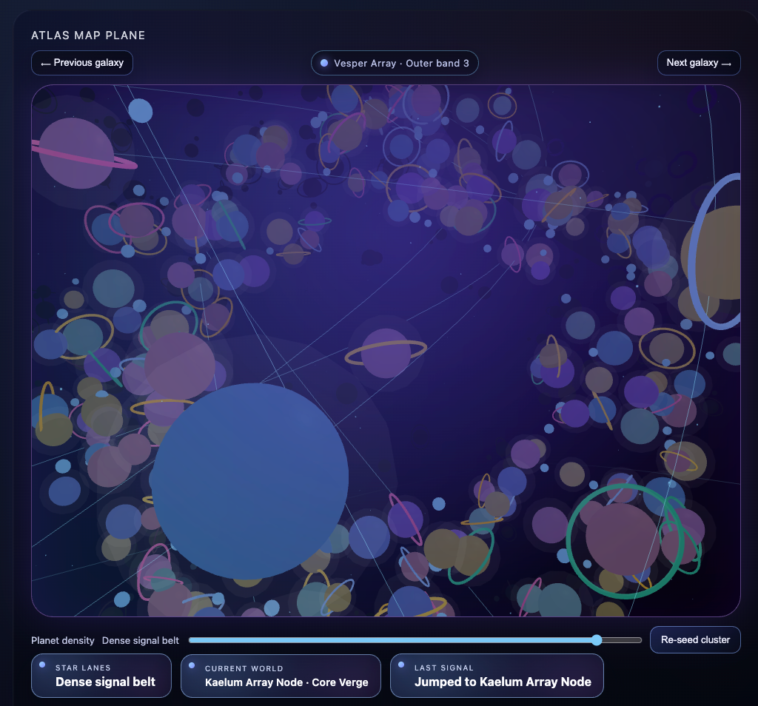
Task: Open the Current World Kaelum Array Node card
Action: [x=281, y=676]
